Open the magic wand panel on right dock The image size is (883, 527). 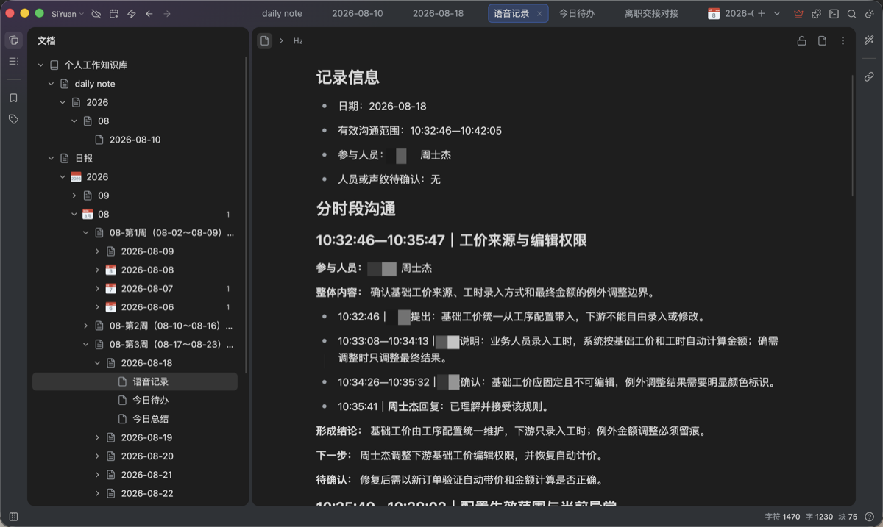(x=869, y=40)
